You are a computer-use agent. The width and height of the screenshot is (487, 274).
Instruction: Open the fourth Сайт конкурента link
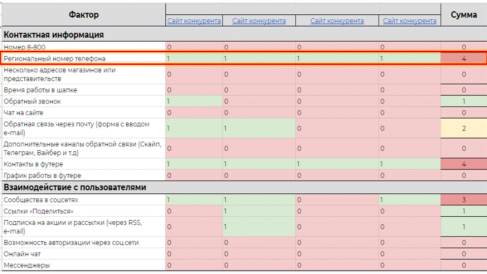(410, 21)
